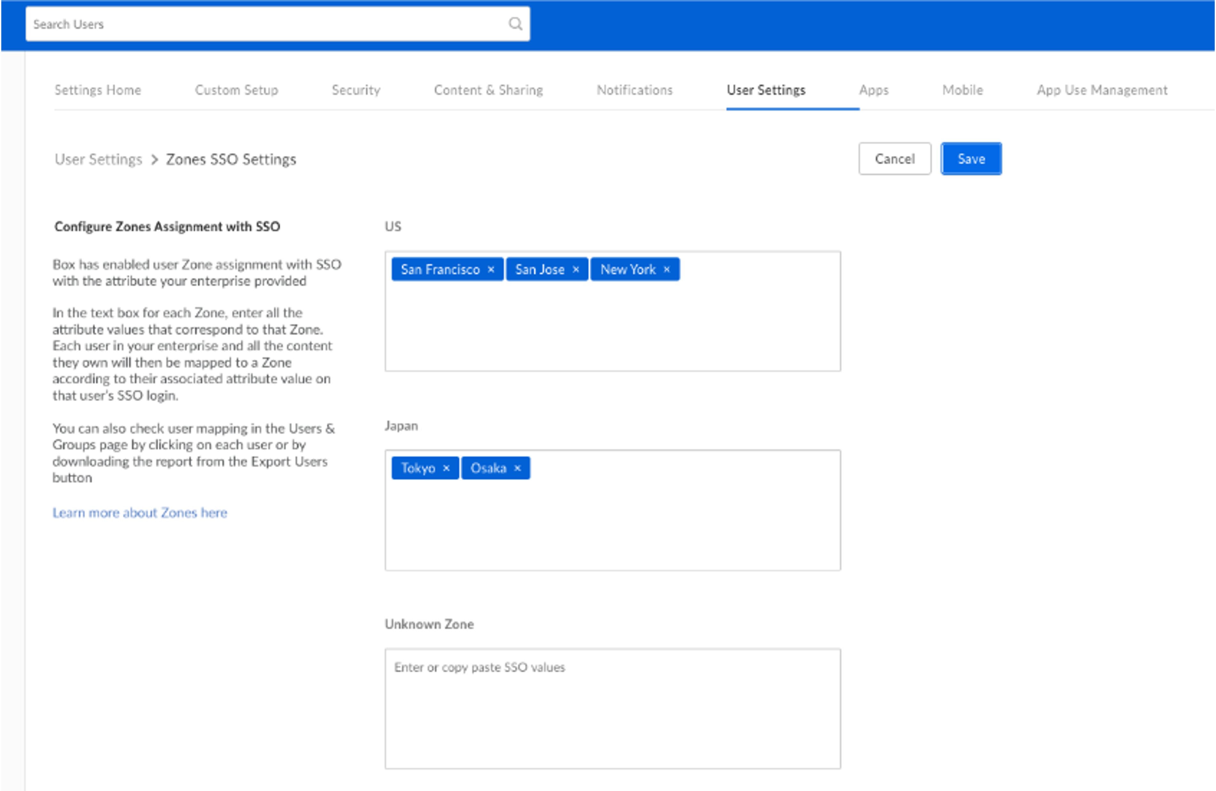Open the Security tab
The image size is (1216, 791).
(x=356, y=90)
